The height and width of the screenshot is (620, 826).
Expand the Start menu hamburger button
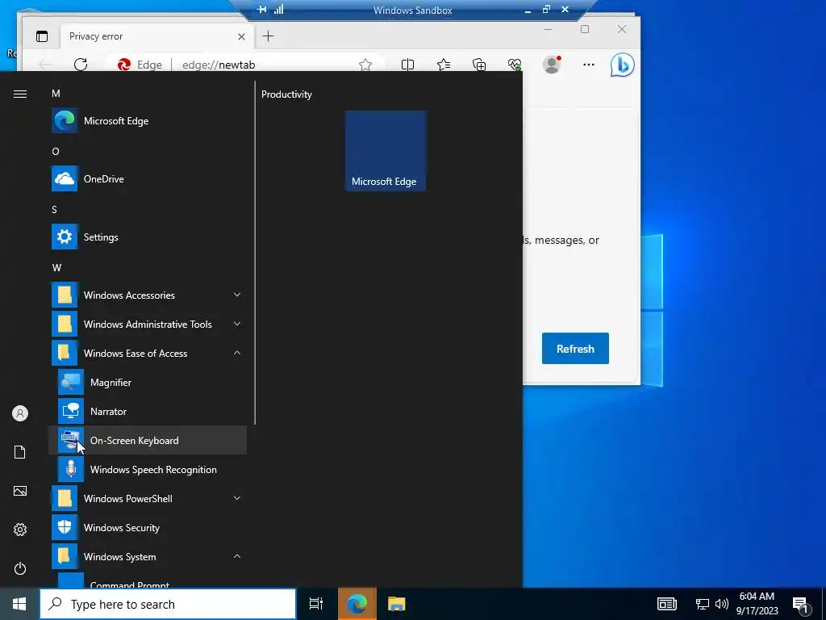pos(20,94)
